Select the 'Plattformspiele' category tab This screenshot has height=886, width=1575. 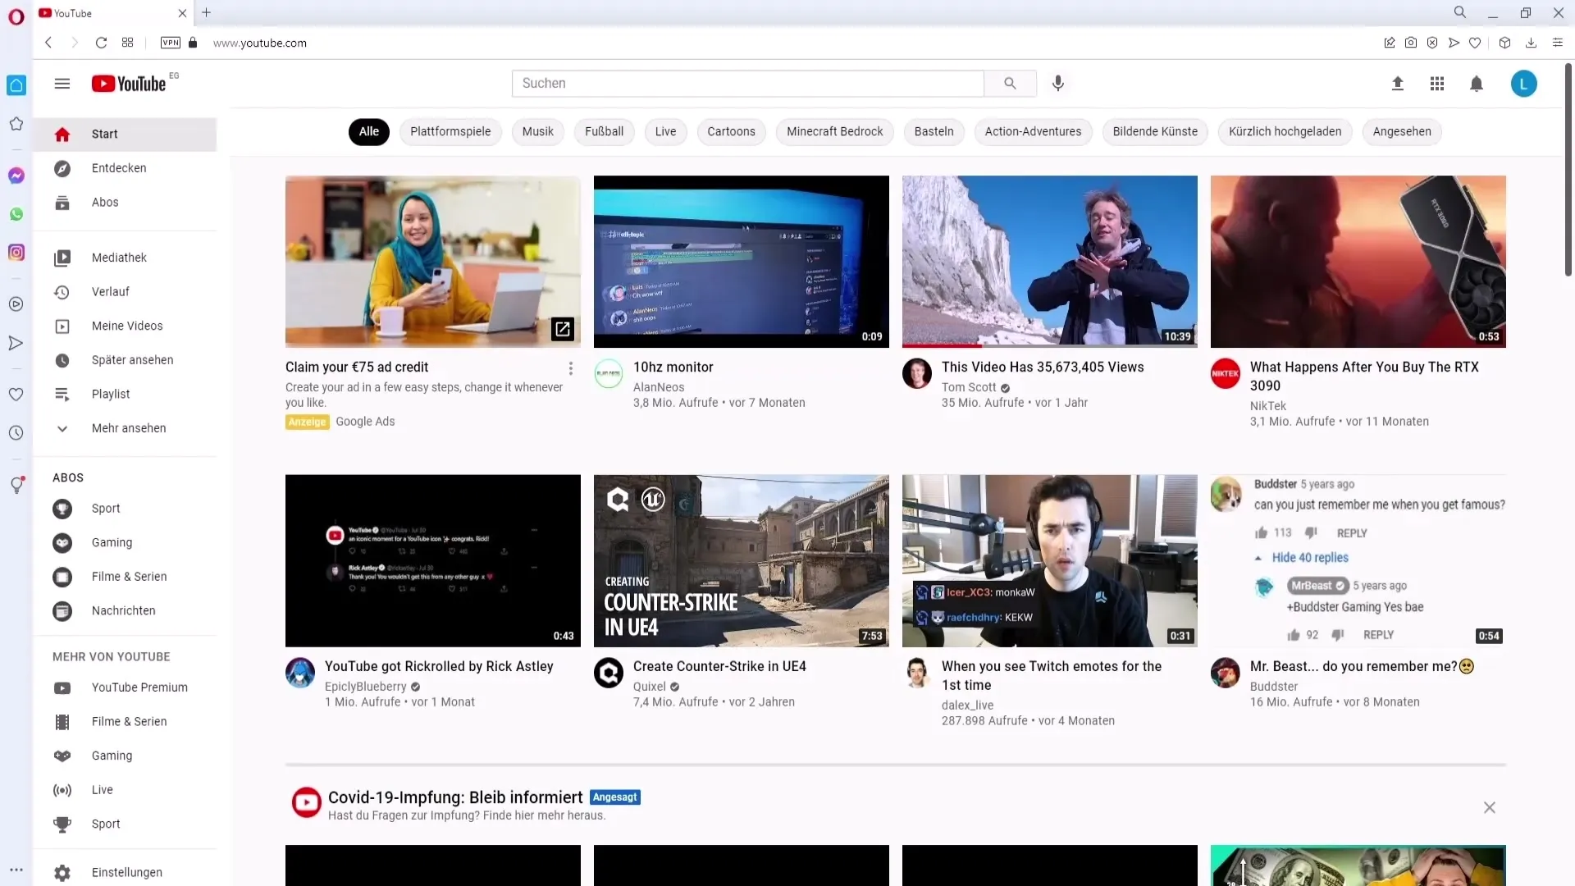tap(450, 131)
